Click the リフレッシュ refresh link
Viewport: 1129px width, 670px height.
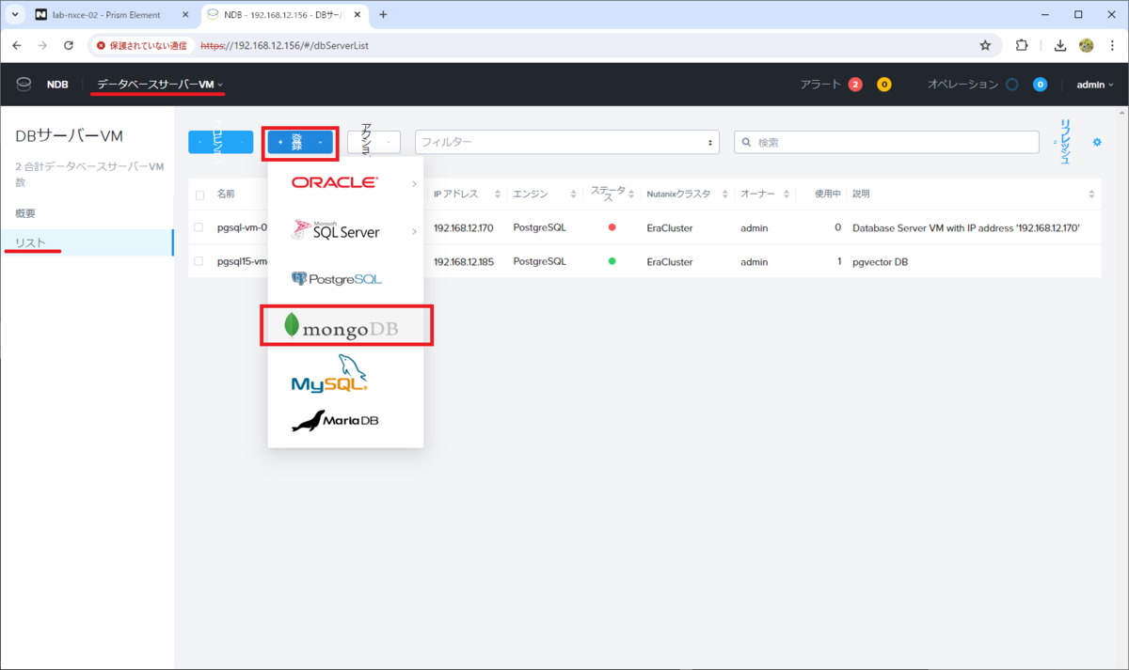1064,142
